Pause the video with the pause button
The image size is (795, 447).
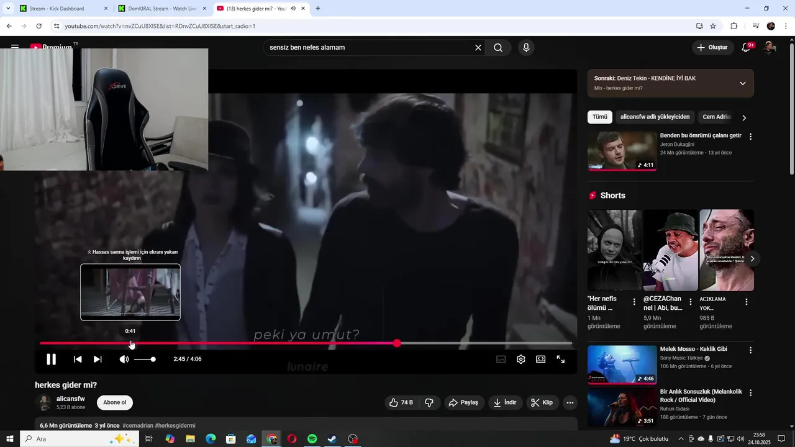52,359
